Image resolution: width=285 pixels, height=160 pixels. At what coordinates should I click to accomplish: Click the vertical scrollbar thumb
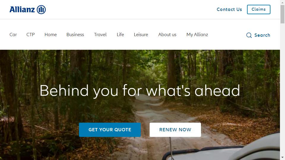(282, 14)
